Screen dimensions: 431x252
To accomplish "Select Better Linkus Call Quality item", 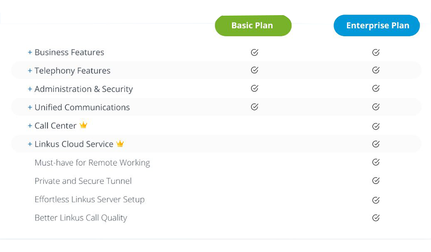I will (x=80, y=218).
